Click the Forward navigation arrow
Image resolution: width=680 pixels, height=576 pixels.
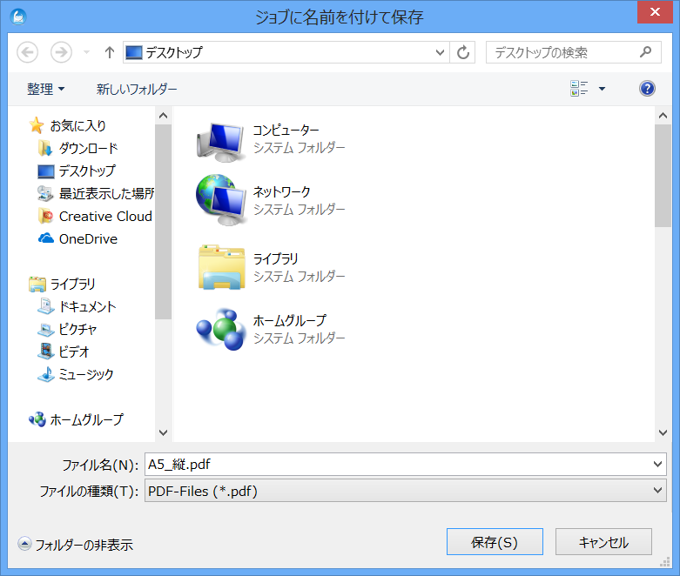[61, 52]
